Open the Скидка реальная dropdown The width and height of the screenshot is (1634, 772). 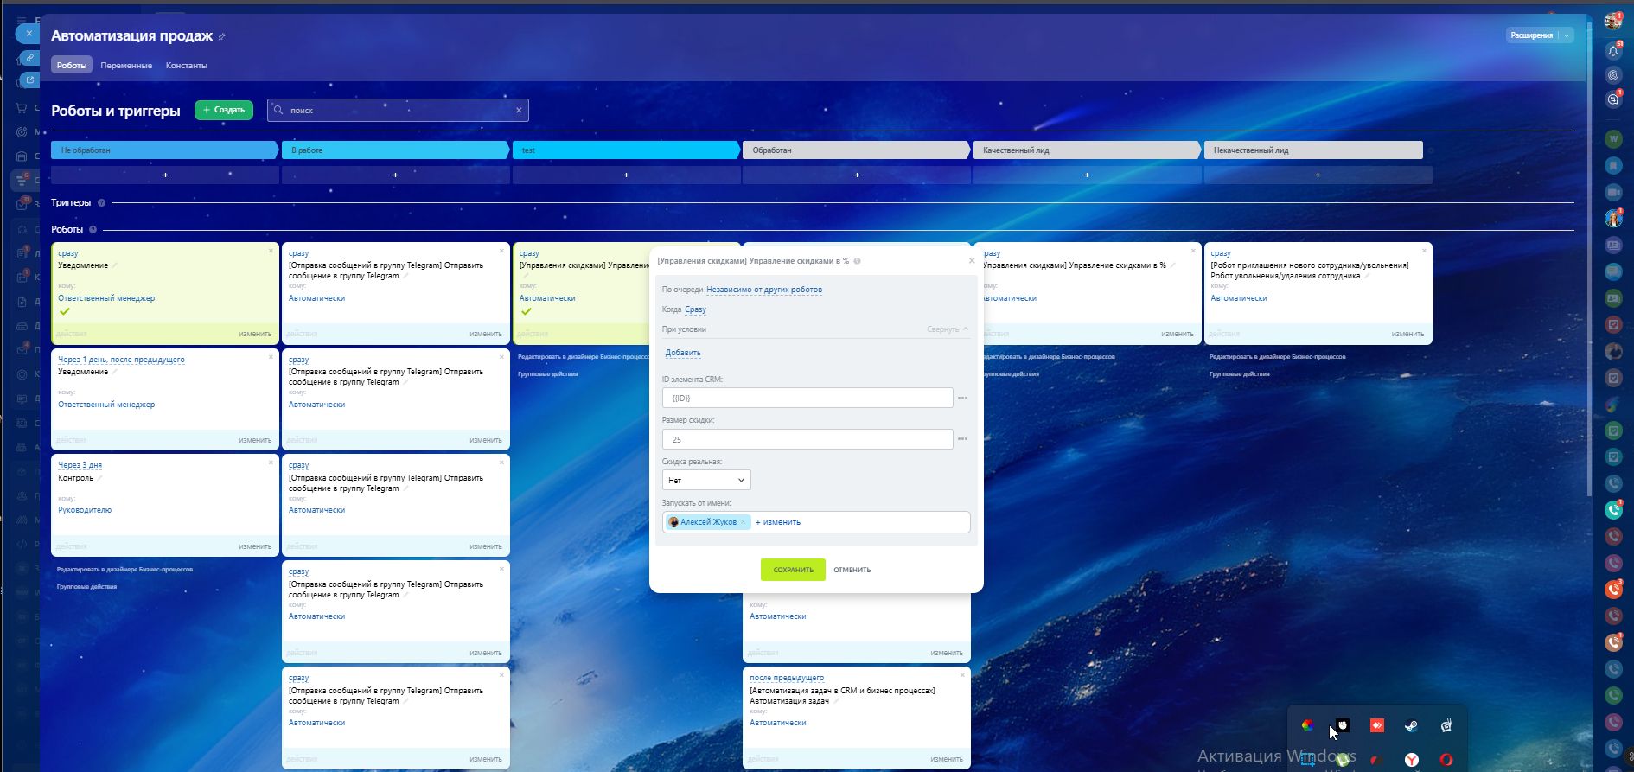[x=706, y=480]
